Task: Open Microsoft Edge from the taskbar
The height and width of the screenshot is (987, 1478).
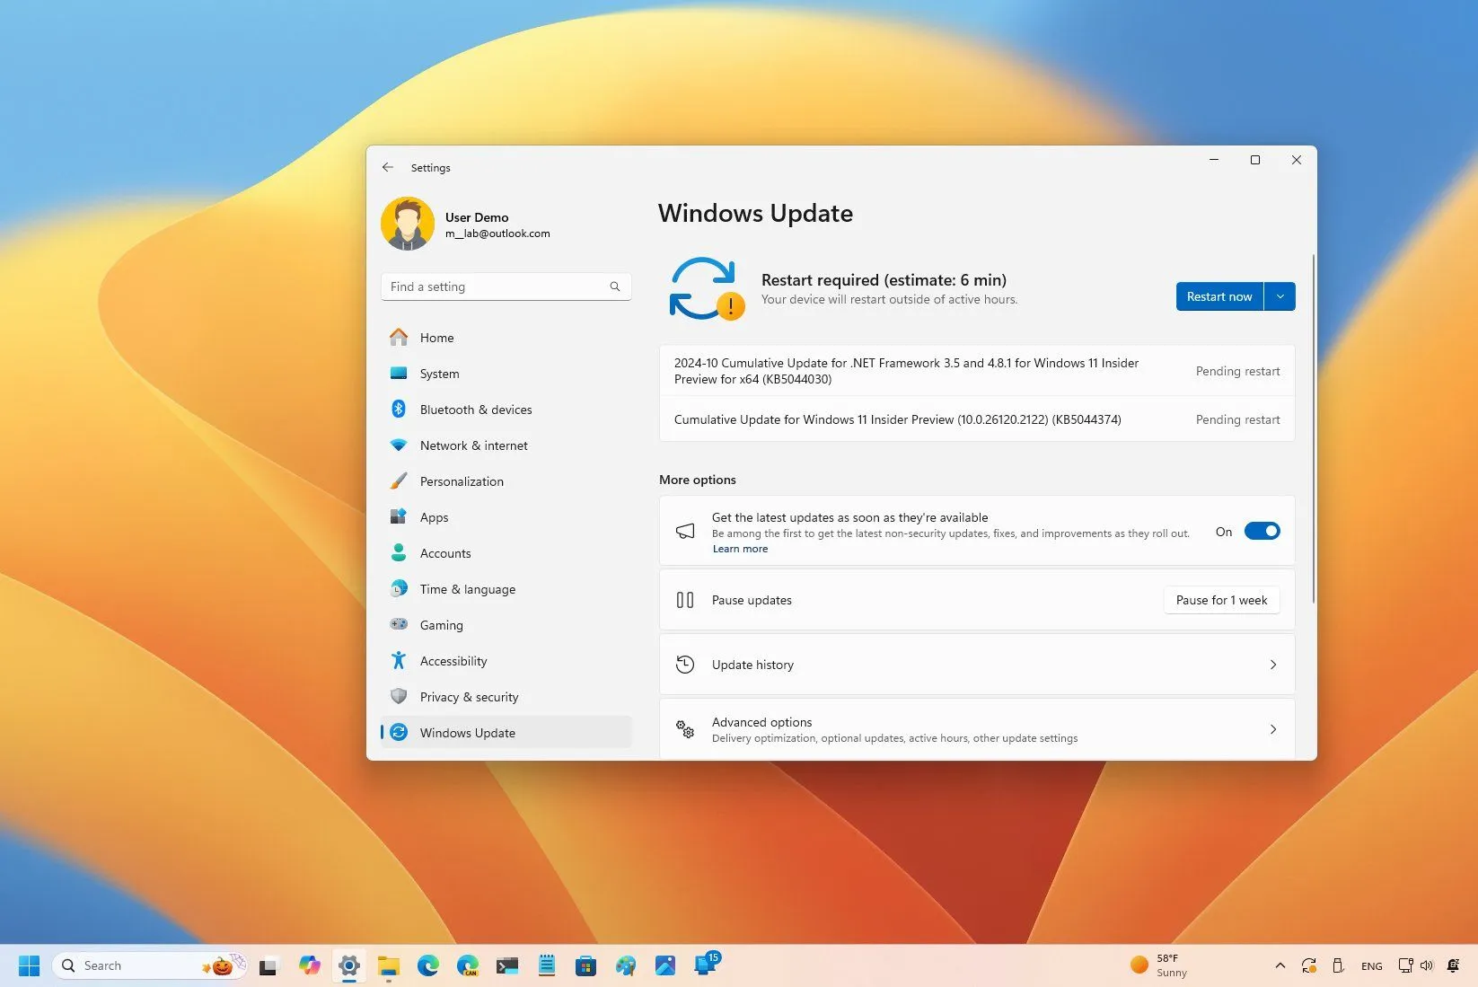Action: pyautogui.click(x=428, y=965)
